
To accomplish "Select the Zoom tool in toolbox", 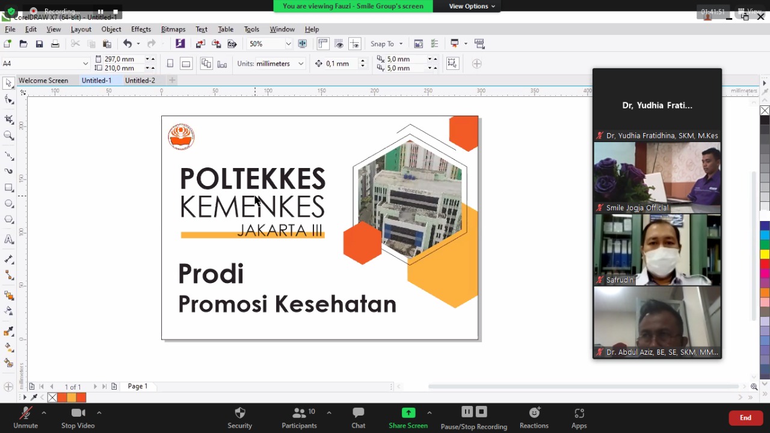I will click(8, 136).
